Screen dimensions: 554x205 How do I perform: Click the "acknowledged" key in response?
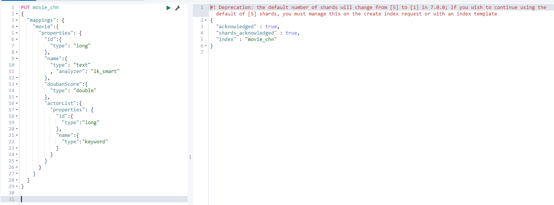[237, 27]
